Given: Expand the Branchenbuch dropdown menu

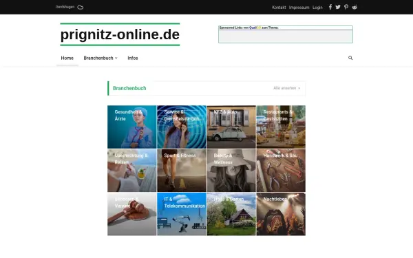Looking at the screenshot, I should coord(100,58).
